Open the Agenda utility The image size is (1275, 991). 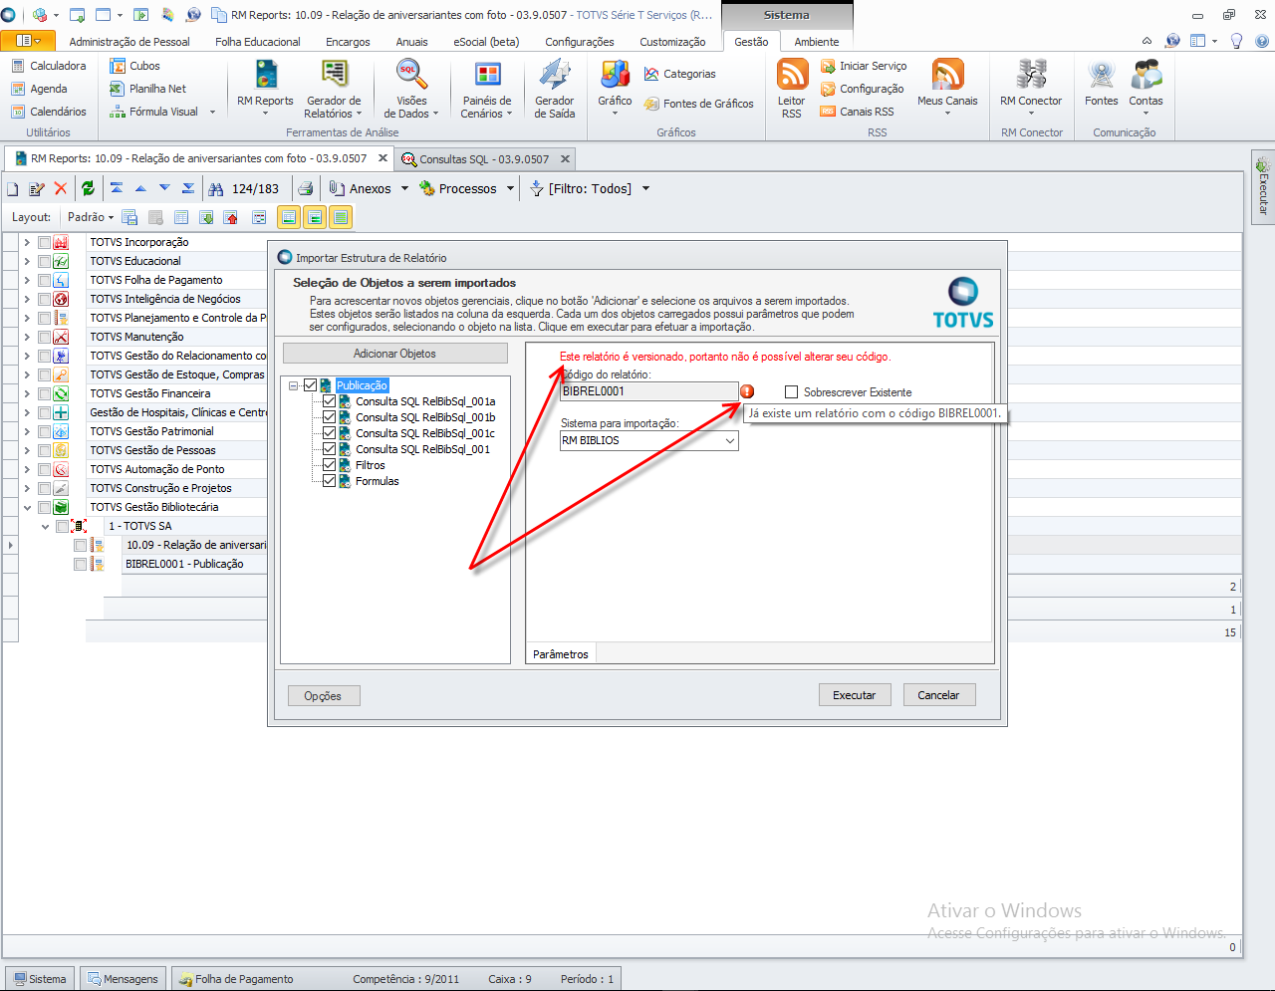pyautogui.click(x=40, y=89)
